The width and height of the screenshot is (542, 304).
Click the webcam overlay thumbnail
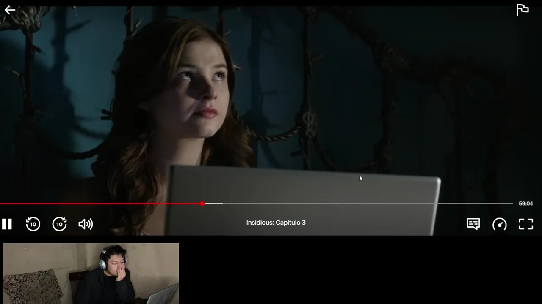coord(91,273)
